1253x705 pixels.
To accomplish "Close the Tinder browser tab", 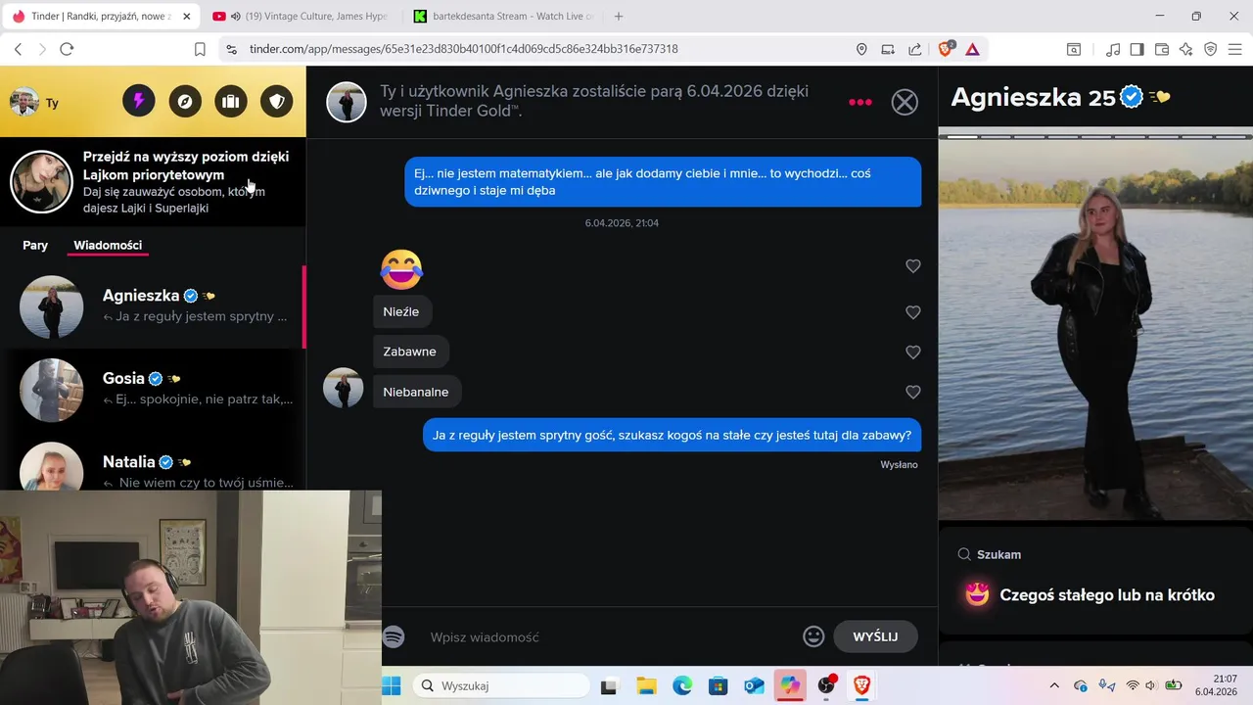I will pyautogui.click(x=187, y=17).
